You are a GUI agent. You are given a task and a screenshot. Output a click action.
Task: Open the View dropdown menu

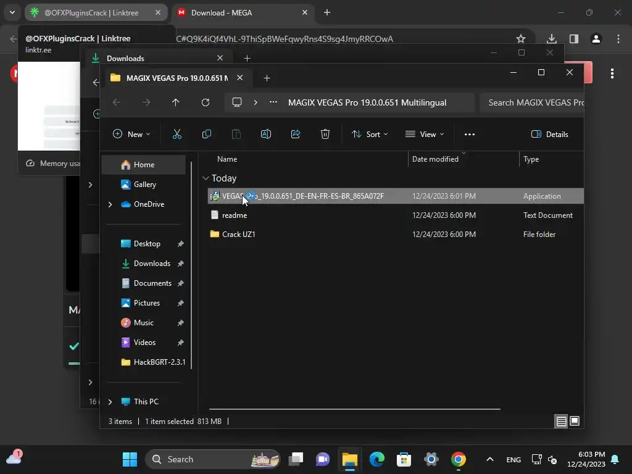[x=425, y=134]
